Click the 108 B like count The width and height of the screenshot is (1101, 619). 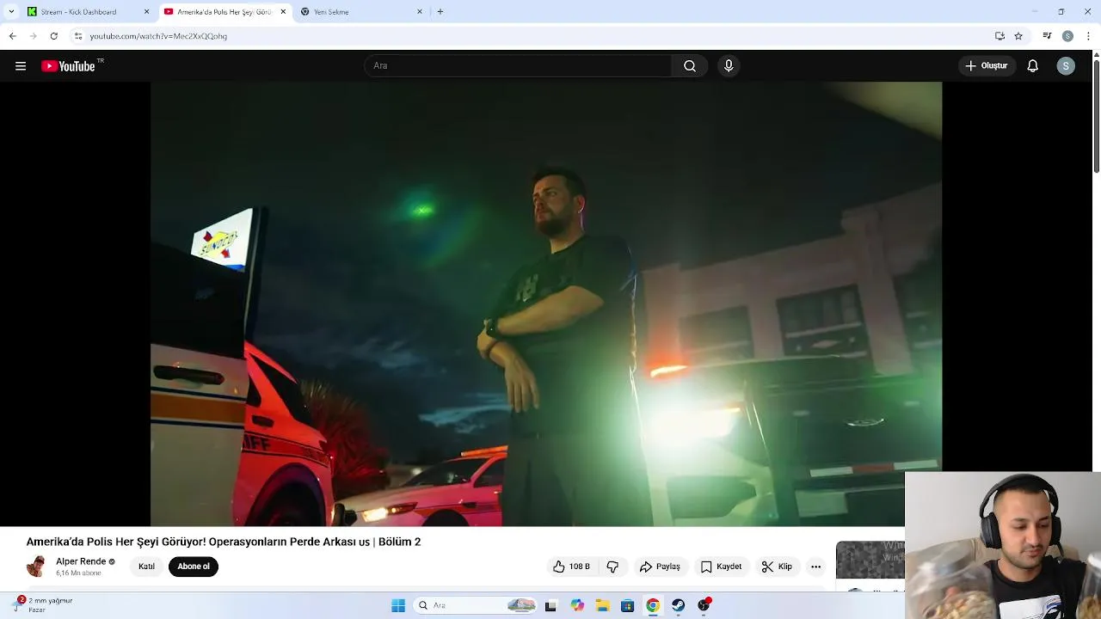point(580,567)
